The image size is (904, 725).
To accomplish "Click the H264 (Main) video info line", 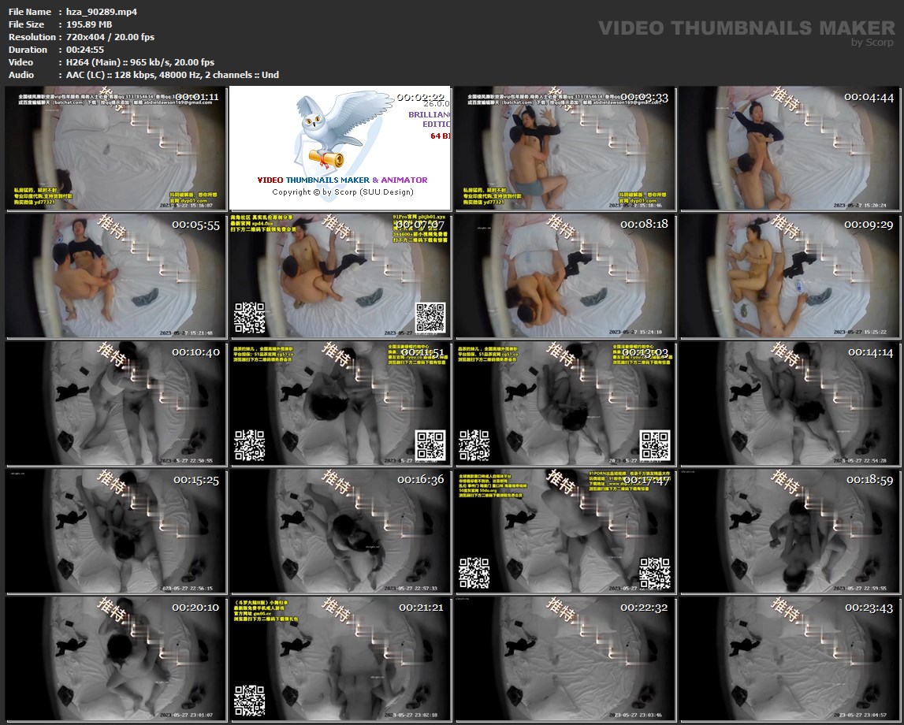I will 140,62.
